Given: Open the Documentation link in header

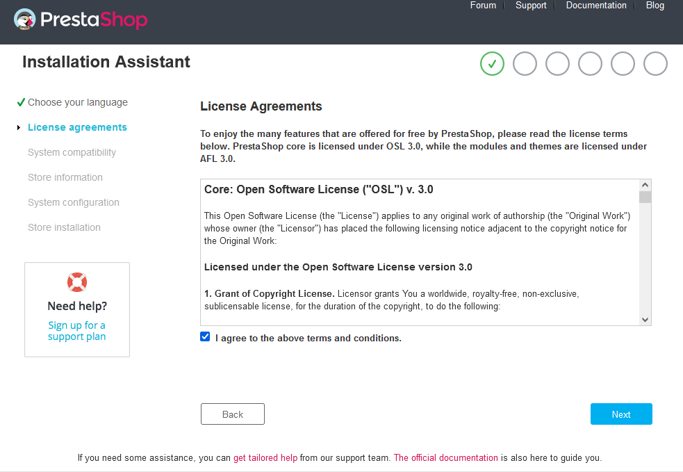Looking at the screenshot, I should coord(596,6).
